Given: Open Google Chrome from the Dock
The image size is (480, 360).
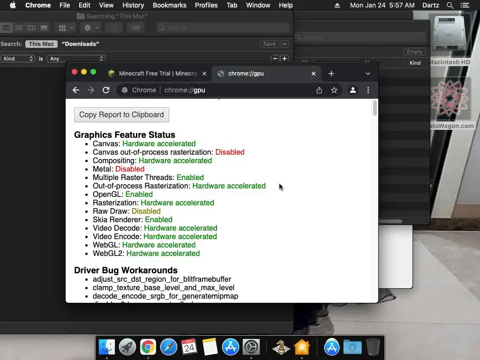Looking at the screenshot, I should (x=148, y=347).
